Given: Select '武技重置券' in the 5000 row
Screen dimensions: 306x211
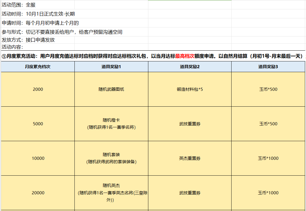Looking at the screenshot, I should pyautogui.click(x=190, y=124).
